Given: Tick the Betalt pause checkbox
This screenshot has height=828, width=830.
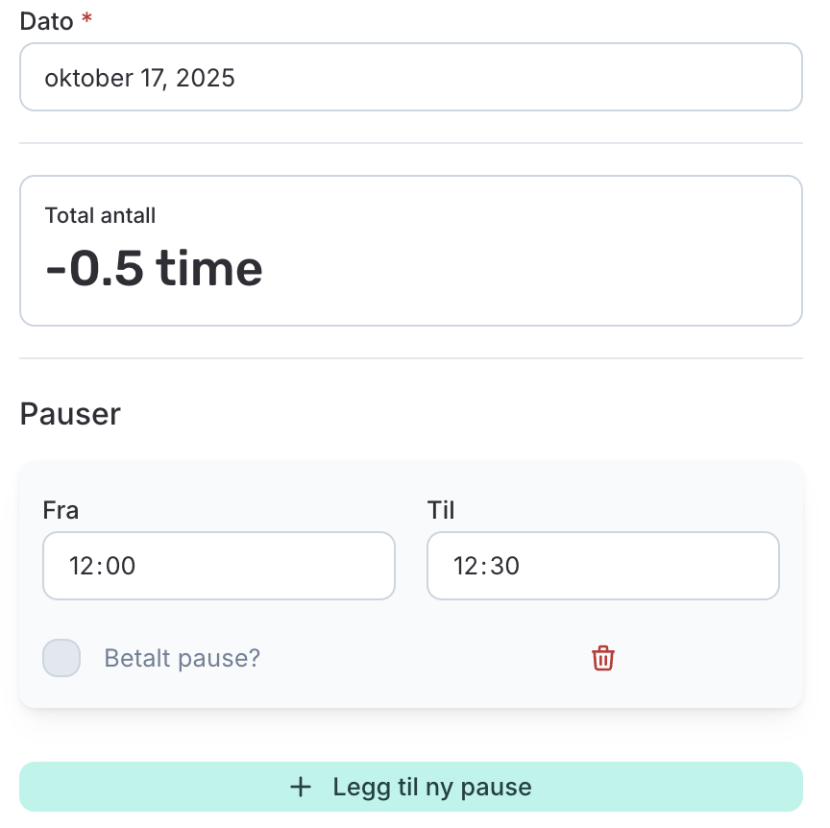Looking at the screenshot, I should (61, 658).
